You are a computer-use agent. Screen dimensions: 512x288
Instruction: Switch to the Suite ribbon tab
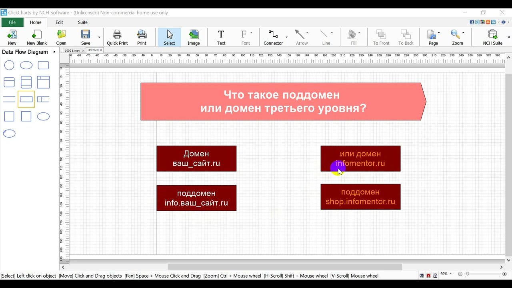coord(83,22)
